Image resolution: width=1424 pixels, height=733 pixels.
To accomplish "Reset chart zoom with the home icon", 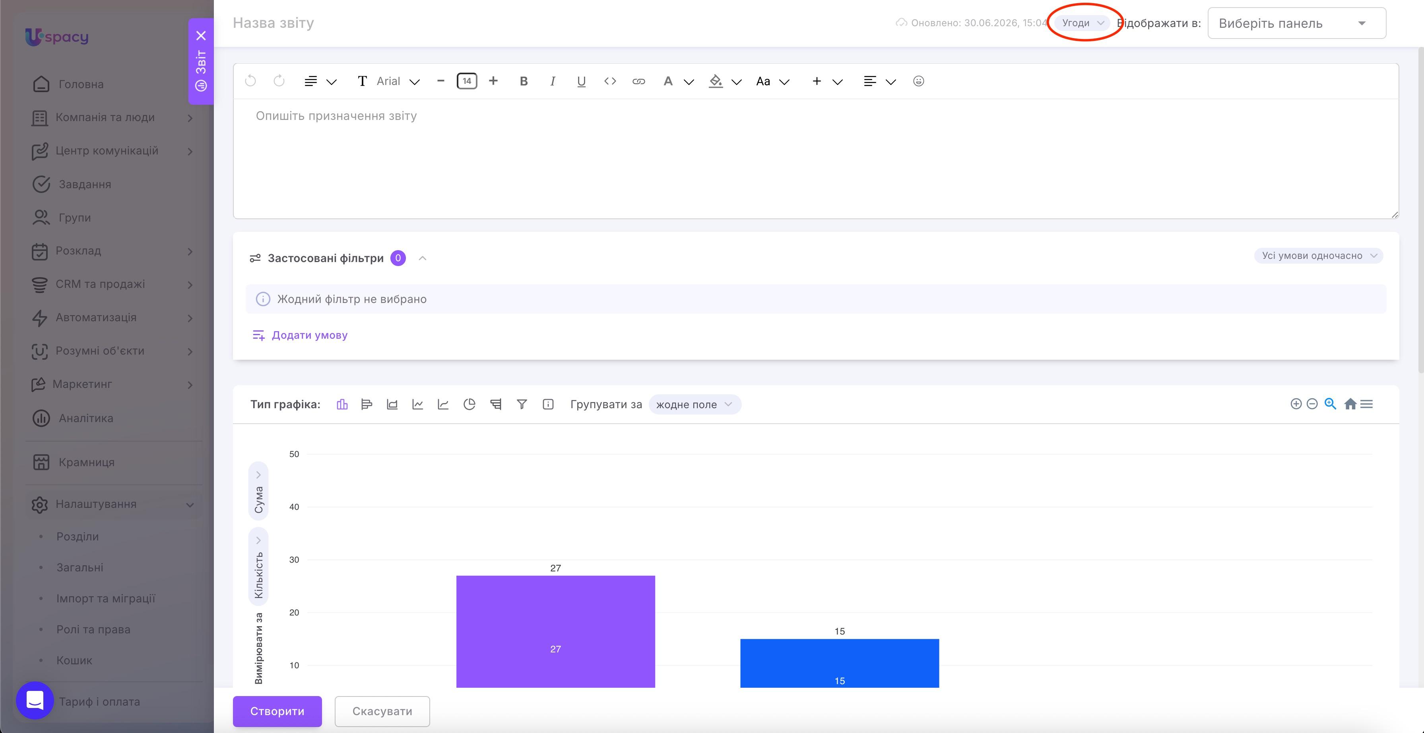I will [x=1350, y=404].
